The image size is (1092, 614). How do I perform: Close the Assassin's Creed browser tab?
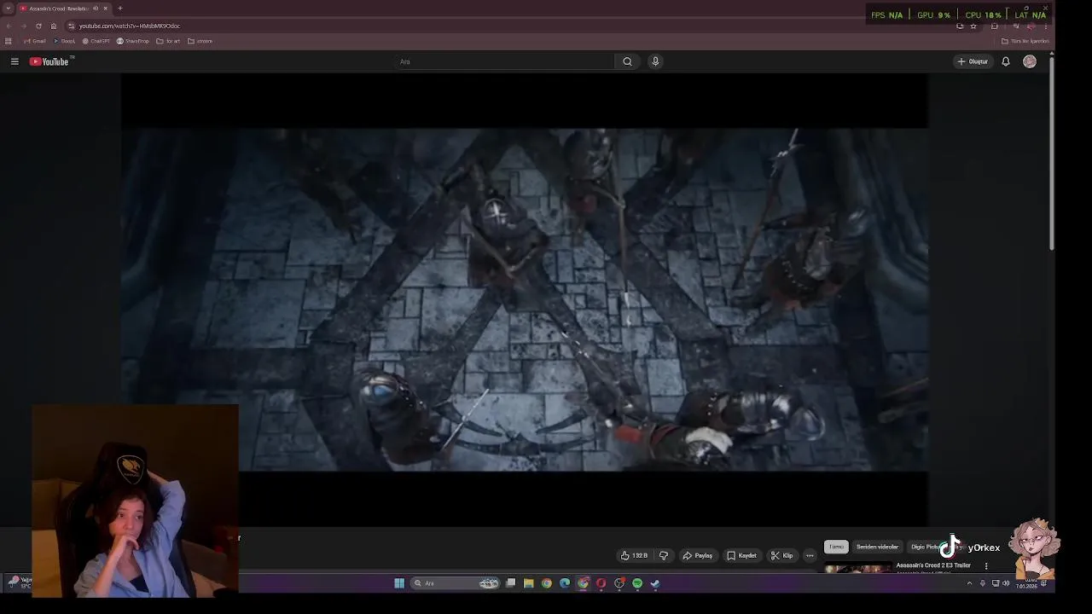[105, 9]
